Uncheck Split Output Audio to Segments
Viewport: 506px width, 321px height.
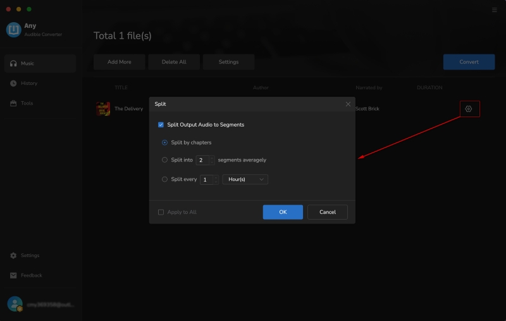(x=161, y=125)
